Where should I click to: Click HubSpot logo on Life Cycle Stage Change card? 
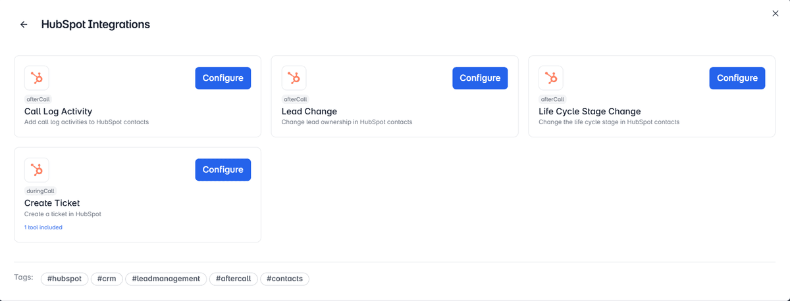(x=551, y=78)
